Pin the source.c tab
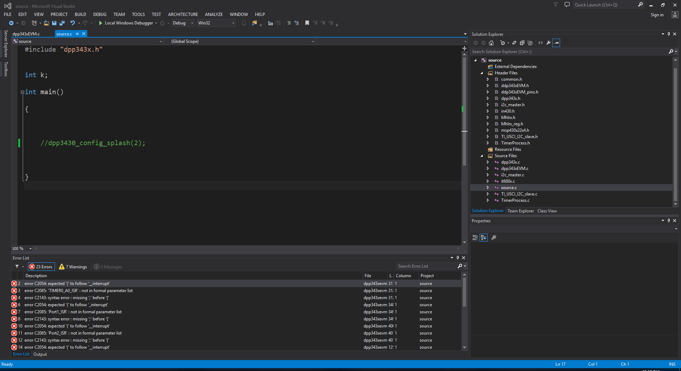Viewport: 681px width, 371px height. pos(77,34)
